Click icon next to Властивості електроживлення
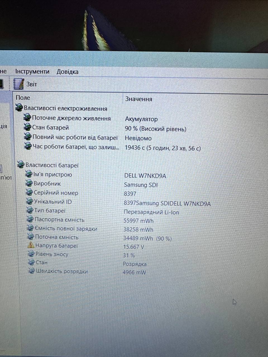268x357 pixels. point(19,108)
